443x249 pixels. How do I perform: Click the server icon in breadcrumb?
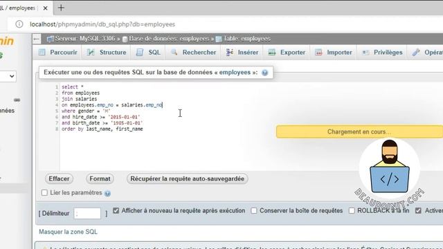tap(51, 39)
